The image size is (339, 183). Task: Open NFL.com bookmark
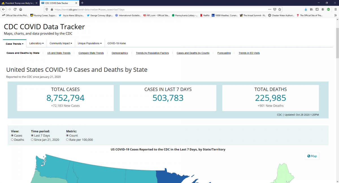tap(156, 15)
